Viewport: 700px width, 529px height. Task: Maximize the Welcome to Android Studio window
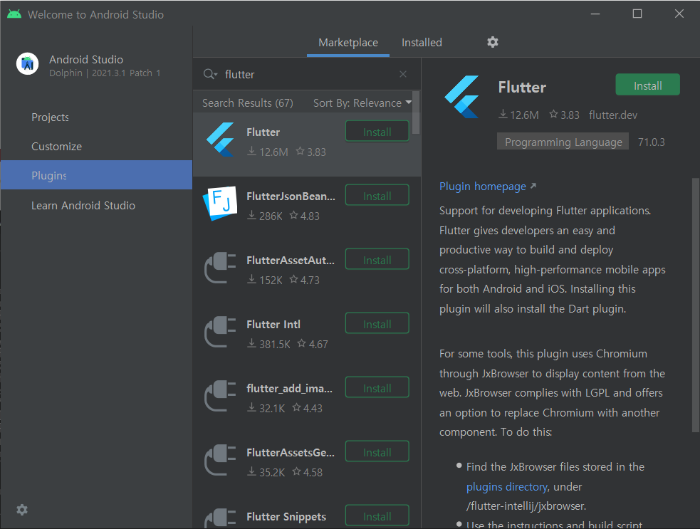637,14
